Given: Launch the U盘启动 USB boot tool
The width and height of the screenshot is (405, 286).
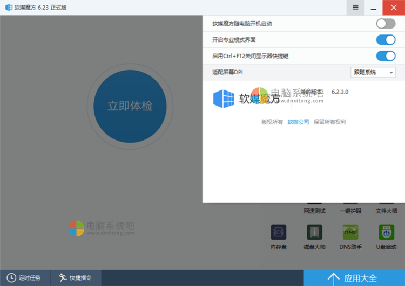Looking at the screenshot, I should [386, 232].
